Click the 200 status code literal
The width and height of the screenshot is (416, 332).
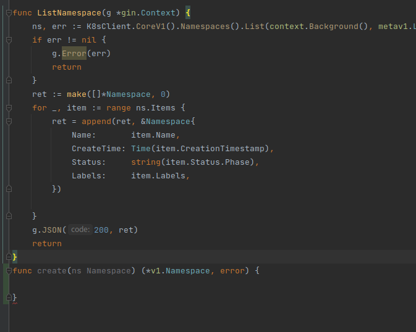(x=101, y=230)
